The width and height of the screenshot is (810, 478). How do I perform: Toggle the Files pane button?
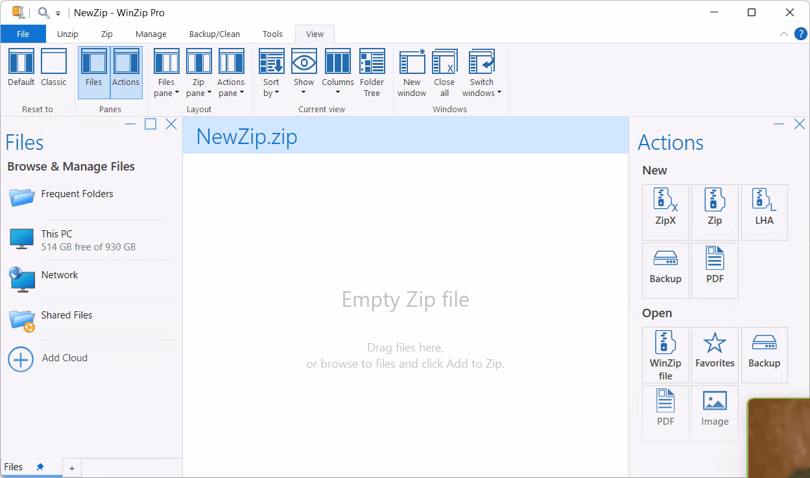94,72
